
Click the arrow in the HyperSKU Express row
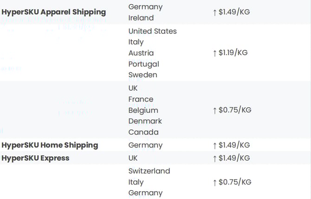(215, 158)
